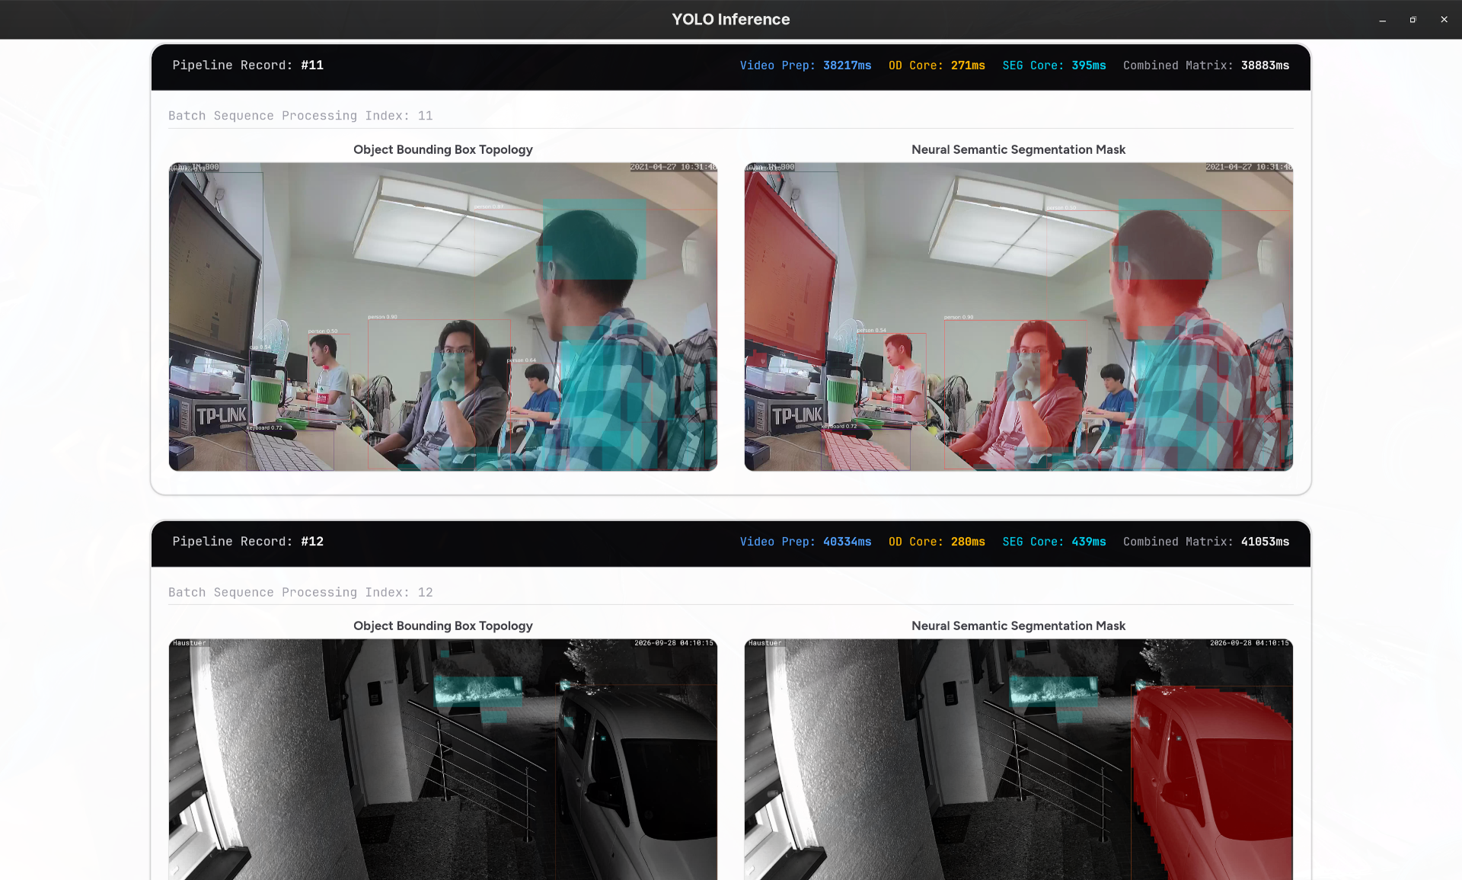The height and width of the screenshot is (880, 1462).
Task: Click 'Video Prep: 38217ms' value
Action: pos(806,66)
